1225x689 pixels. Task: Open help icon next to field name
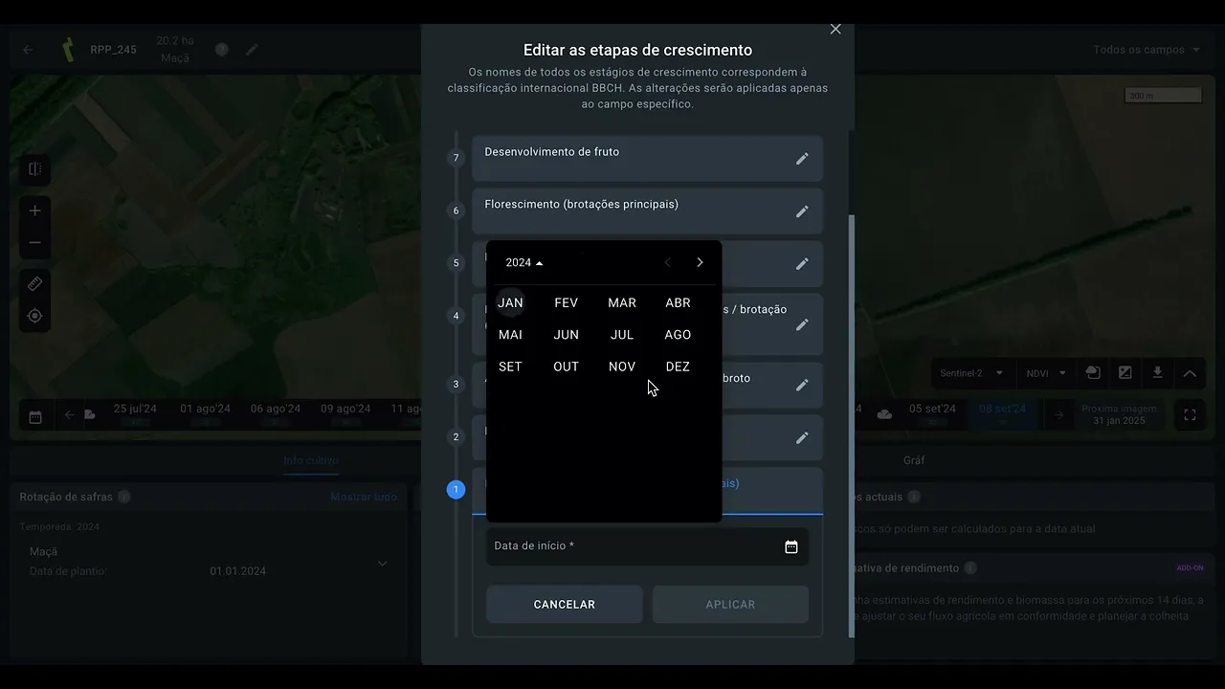(222, 50)
